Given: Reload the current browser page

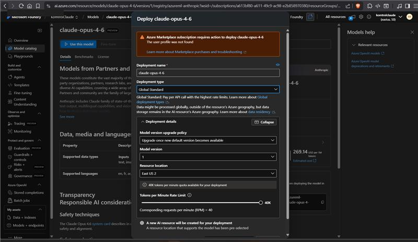Looking at the screenshot, I should 21,6.
